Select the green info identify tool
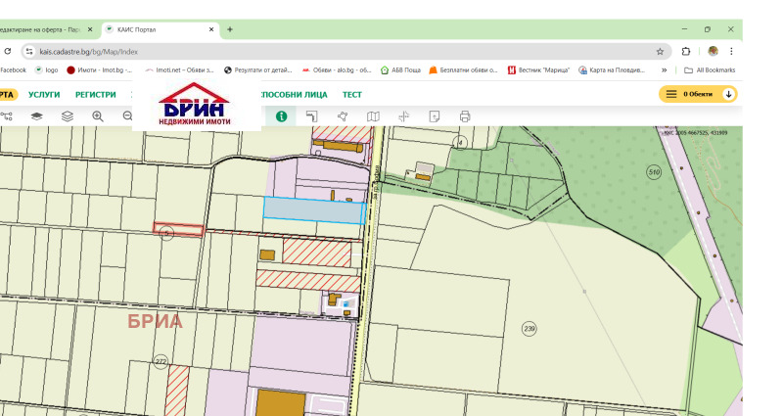Screen dimensions: 783x416 coord(281,116)
